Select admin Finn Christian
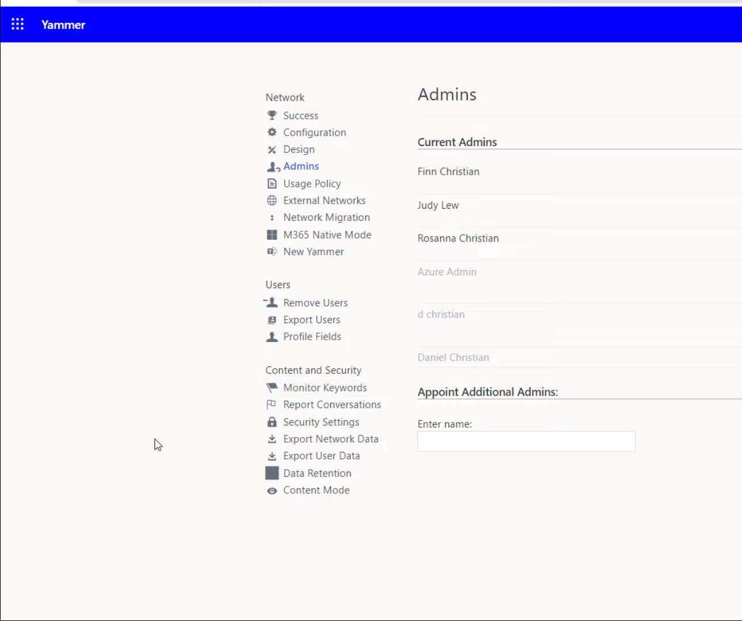The image size is (742, 621). click(448, 171)
